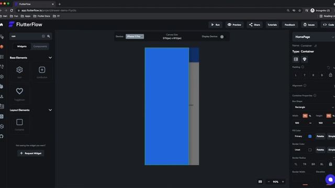Click the Padding lock icon
The height and width of the screenshot is (188, 335).
point(330,75)
